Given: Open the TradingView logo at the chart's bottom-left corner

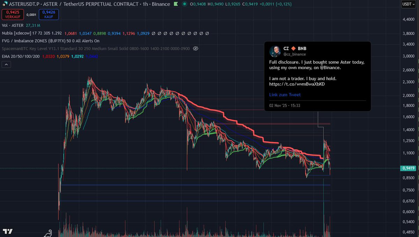Looking at the screenshot, I should point(7,231).
